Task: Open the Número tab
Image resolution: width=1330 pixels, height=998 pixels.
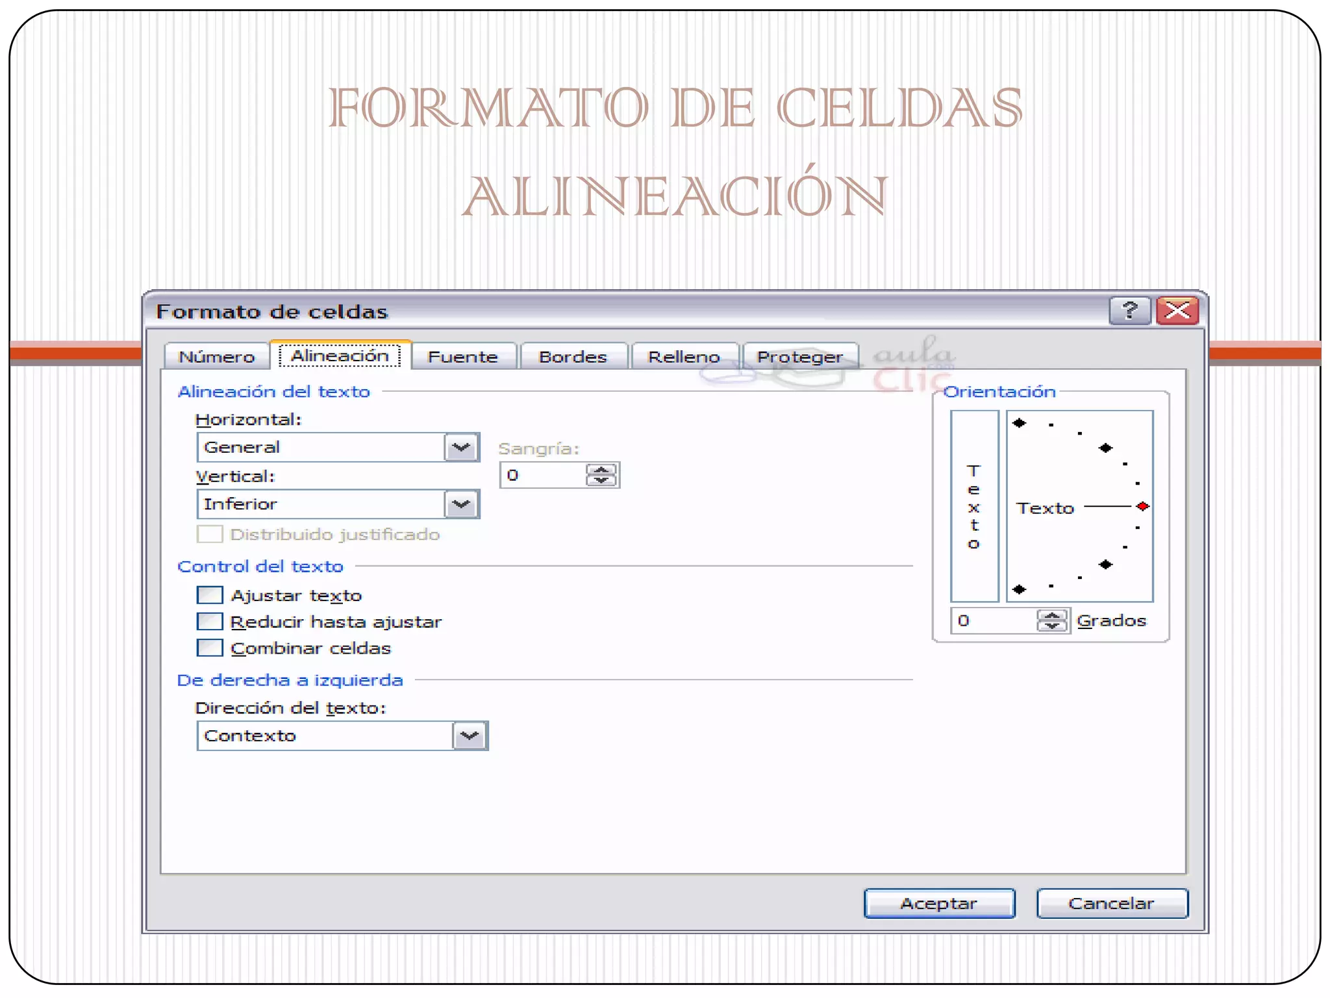Action: pyautogui.click(x=216, y=357)
